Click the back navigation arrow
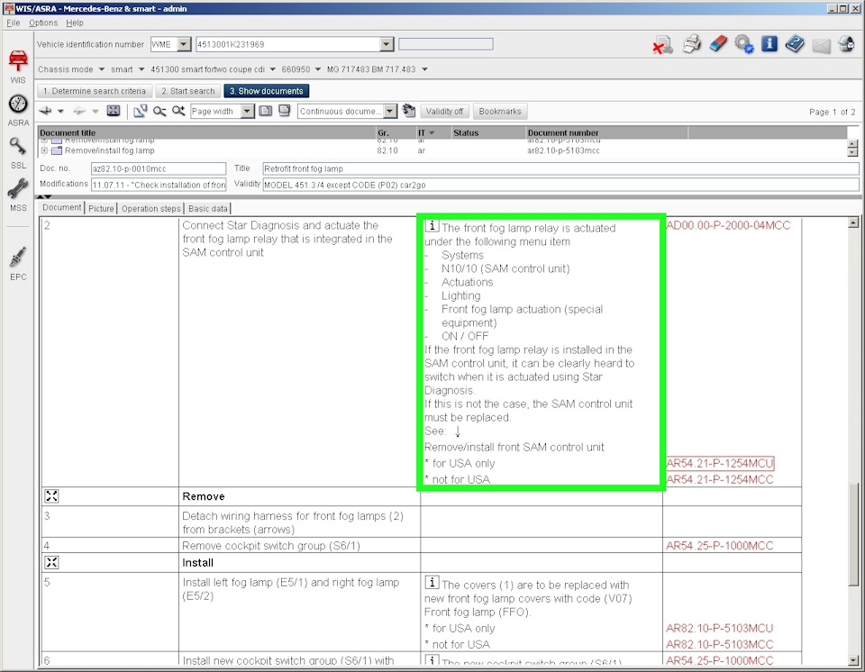Viewport: 865px width, 672px height. click(46, 112)
